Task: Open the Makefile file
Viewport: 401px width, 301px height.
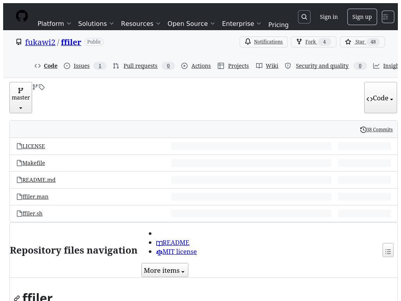Action: [34, 163]
